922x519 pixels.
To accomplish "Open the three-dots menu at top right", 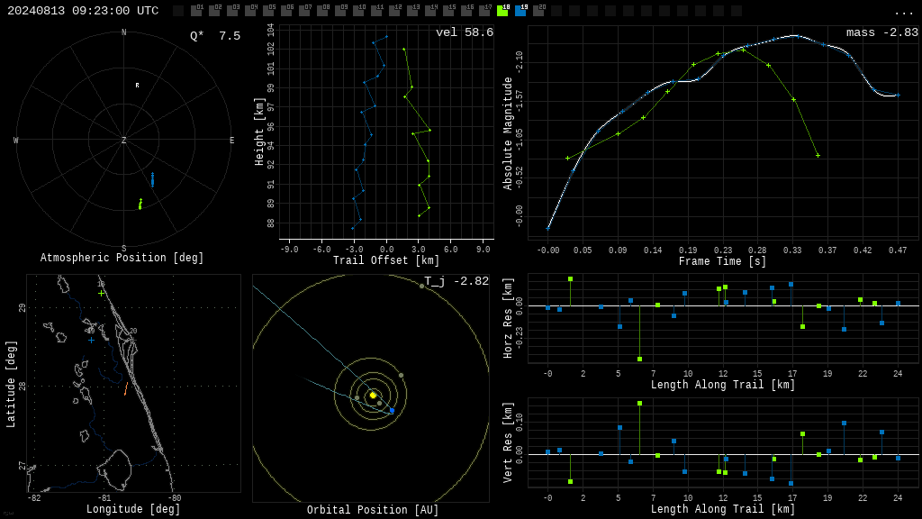I will tap(903, 12).
